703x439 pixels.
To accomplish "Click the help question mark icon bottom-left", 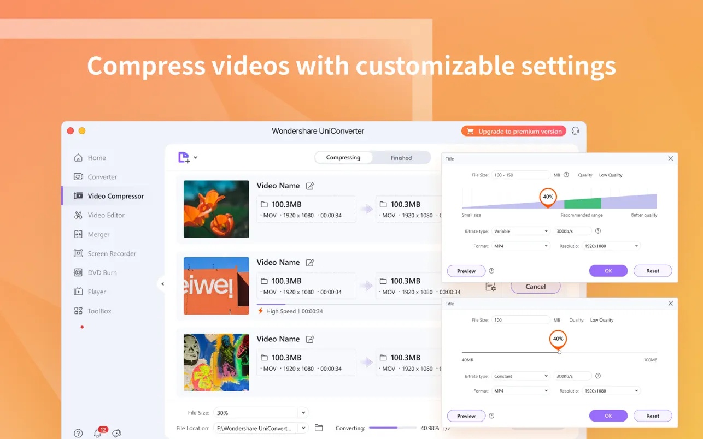I will pos(78,433).
